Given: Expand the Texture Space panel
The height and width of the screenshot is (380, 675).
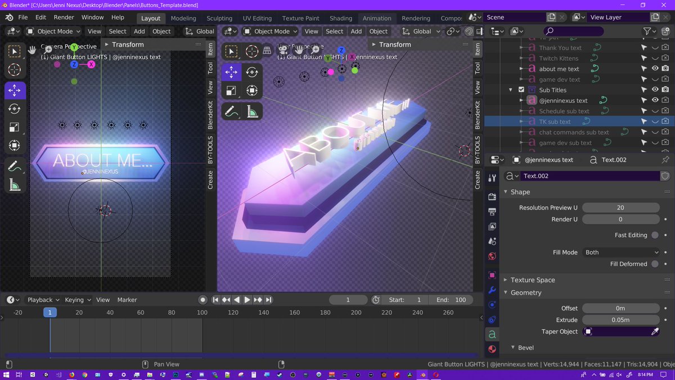Looking at the screenshot, I should pos(506,280).
